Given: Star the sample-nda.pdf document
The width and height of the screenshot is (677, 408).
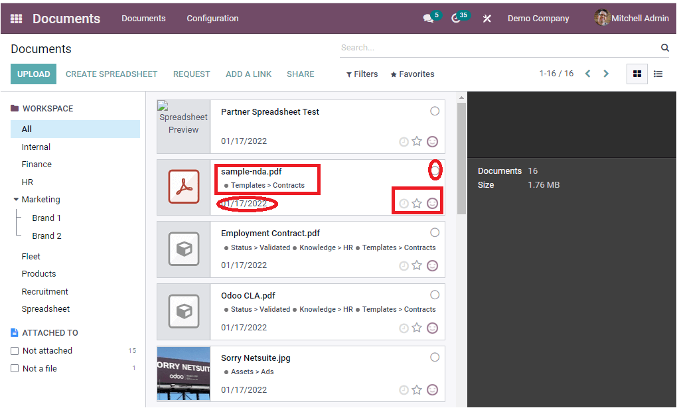Looking at the screenshot, I should point(417,204).
